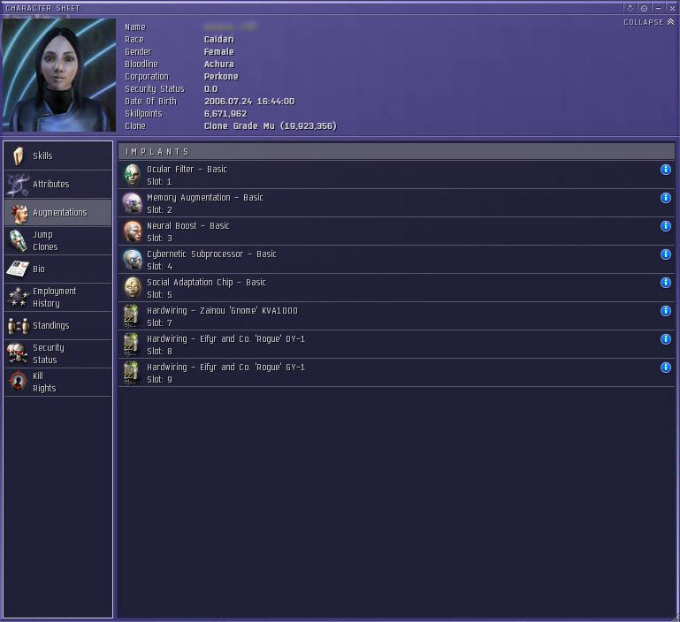Click the Implants section header

(396, 152)
